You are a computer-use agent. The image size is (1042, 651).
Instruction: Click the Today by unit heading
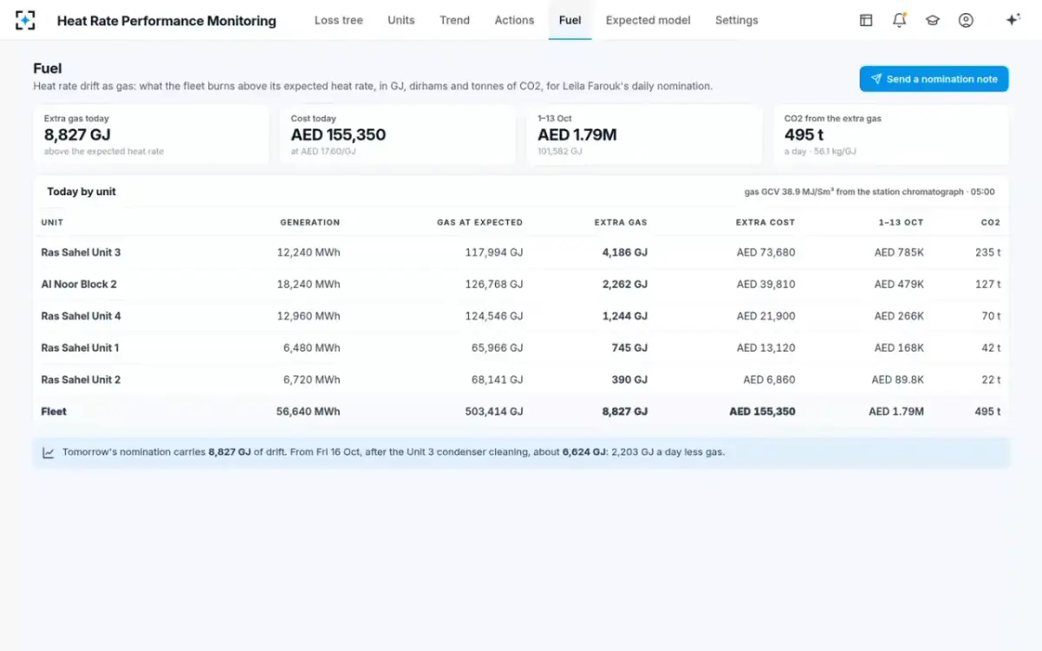(82, 192)
